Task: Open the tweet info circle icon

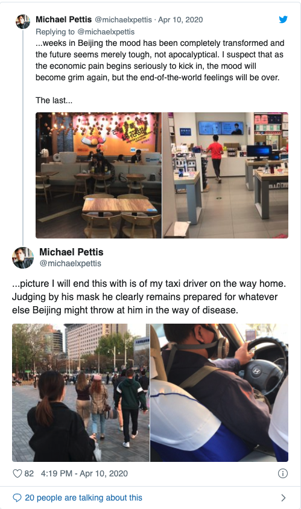Action: pos(283,473)
